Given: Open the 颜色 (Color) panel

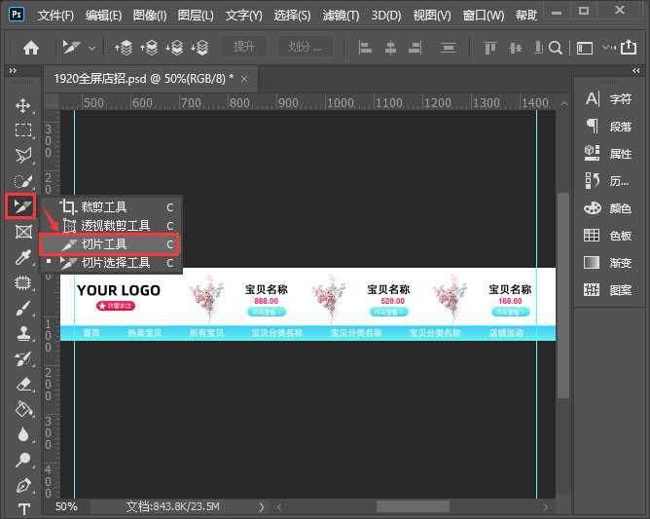Looking at the screenshot, I should coord(609,207).
